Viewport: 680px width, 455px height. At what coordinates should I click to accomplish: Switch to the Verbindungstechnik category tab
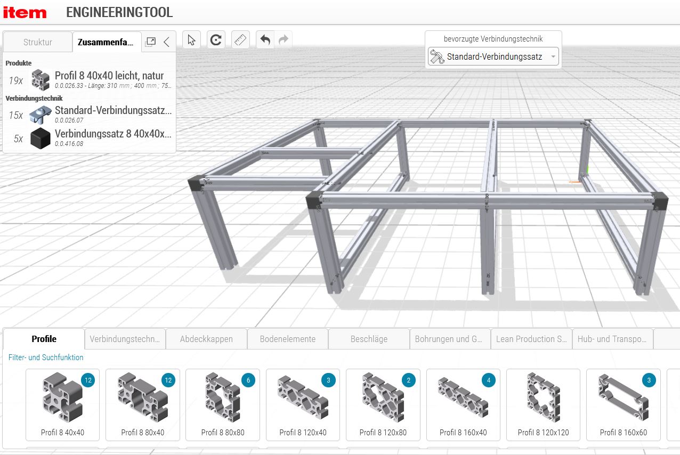click(x=125, y=339)
